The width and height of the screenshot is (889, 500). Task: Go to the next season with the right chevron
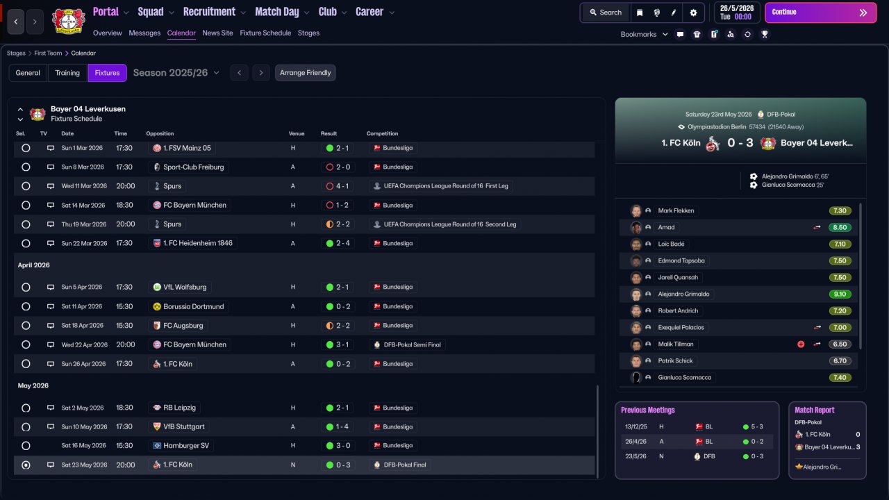point(261,73)
